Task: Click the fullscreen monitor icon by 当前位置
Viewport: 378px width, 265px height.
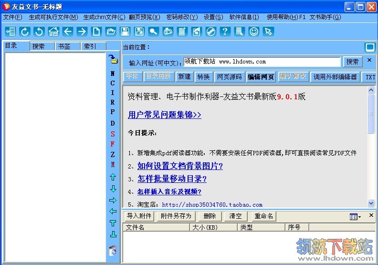Action: 370,47
